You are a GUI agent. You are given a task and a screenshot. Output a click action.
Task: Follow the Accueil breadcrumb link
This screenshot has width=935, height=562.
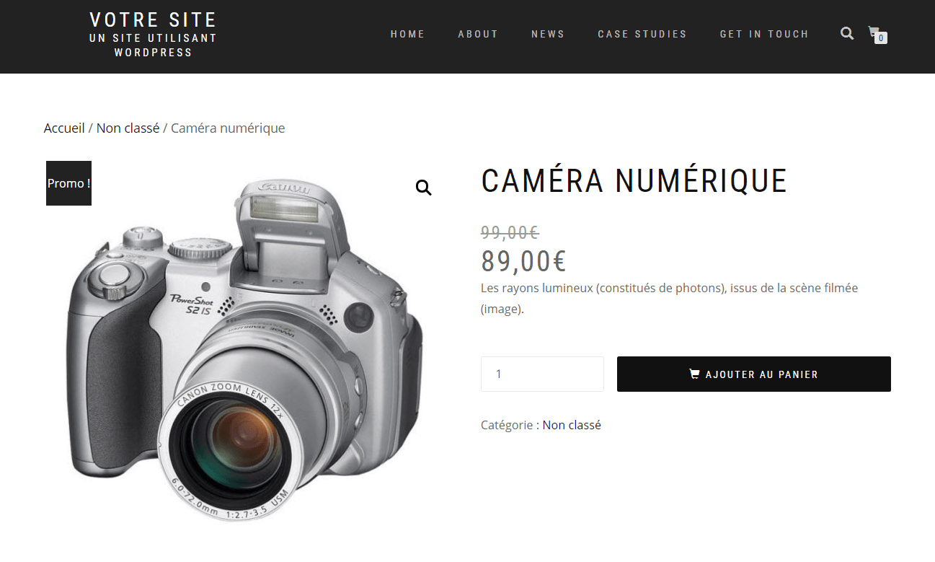[x=64, y=128]
